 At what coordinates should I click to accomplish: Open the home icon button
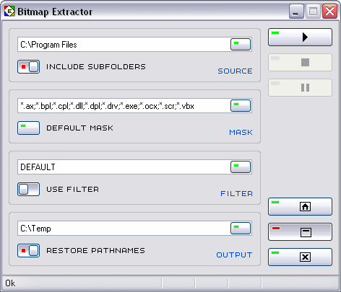[300, 206]
